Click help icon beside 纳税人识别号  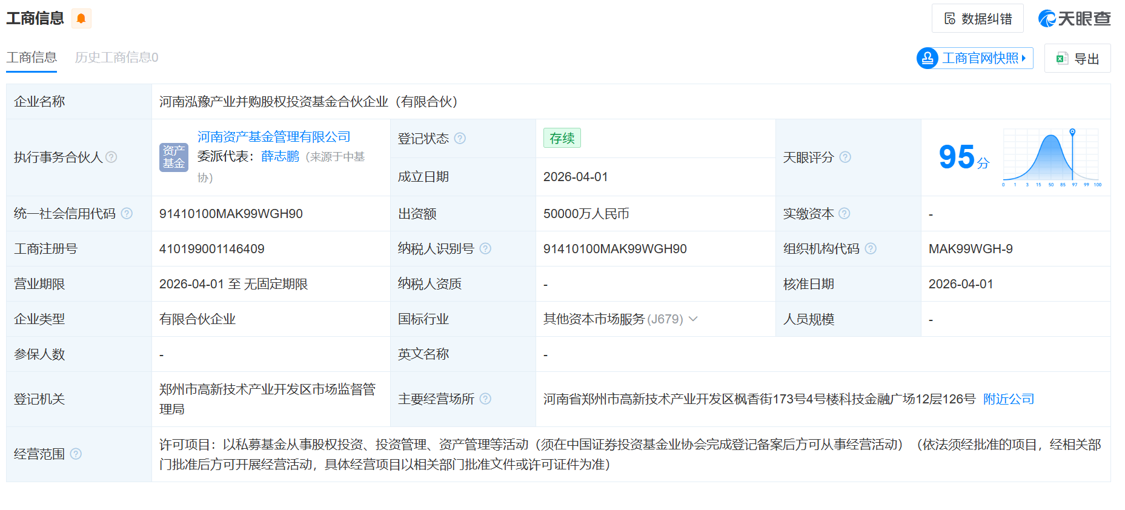(x=485, y=249)
